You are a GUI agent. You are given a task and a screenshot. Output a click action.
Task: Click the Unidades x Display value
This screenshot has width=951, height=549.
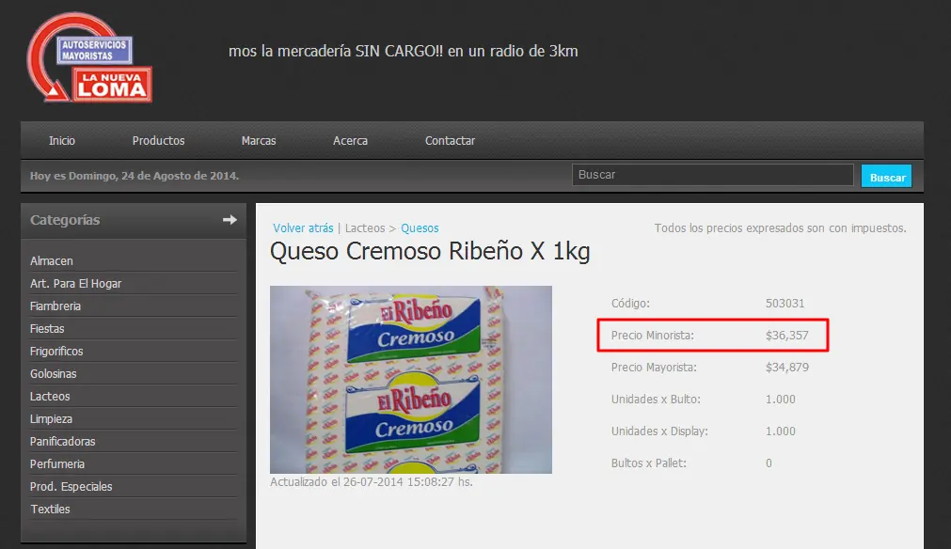tap(780, 431)
